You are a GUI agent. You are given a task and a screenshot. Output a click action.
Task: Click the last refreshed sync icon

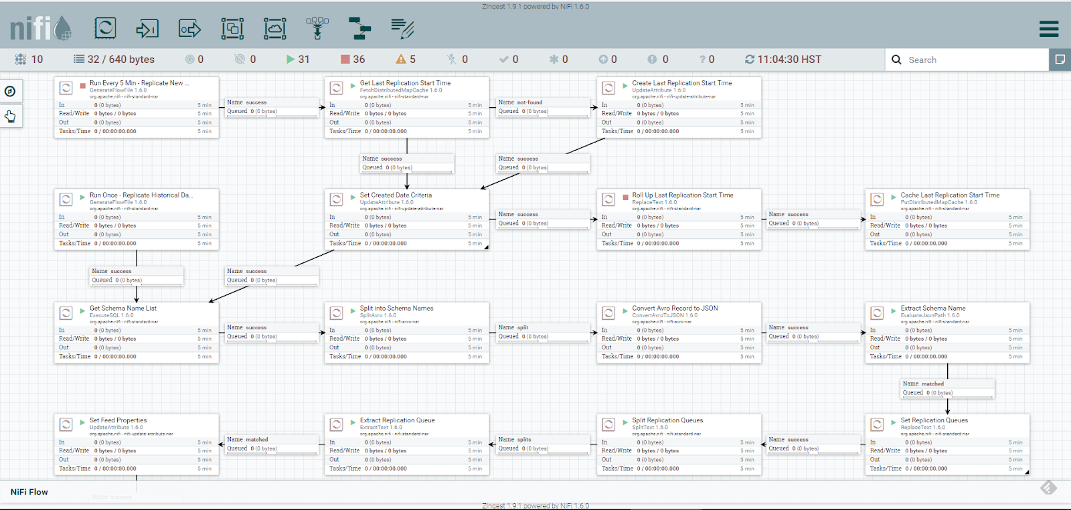[750, 60]
